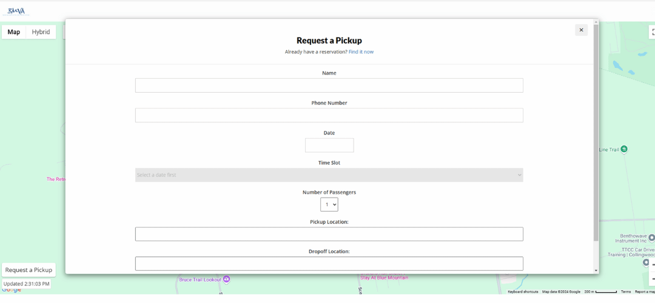The height and width of the screenshot is (303, 655).
Task: Close the Request a Pickup dialog
Action: coord(581,30)
